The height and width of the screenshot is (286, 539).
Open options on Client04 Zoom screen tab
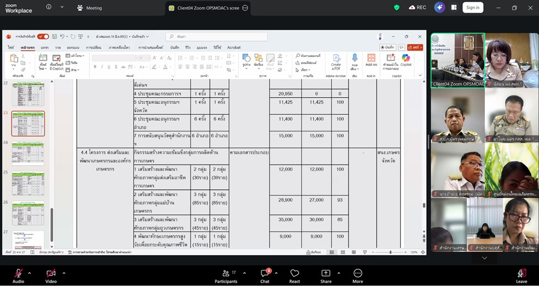245,8
